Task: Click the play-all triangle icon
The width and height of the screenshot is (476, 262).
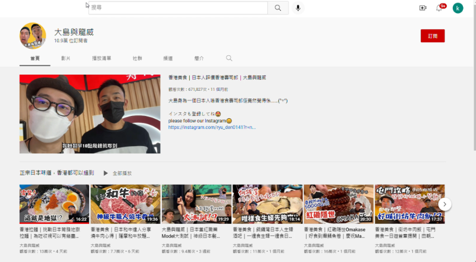Action: coord(105,173)
